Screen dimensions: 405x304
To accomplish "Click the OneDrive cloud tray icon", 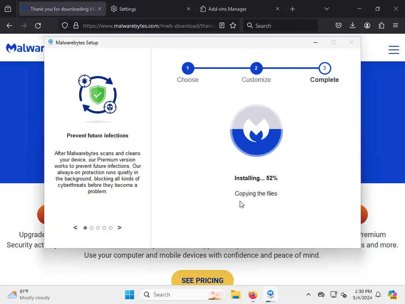I will tap(321, 294).
